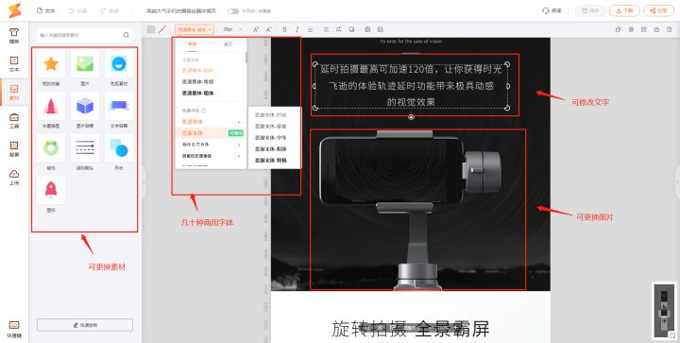This screenshot has width=680, height=343.
Task: Choose 思源宋体-特粗 in font submenu
Action: (x=271, y=160)
